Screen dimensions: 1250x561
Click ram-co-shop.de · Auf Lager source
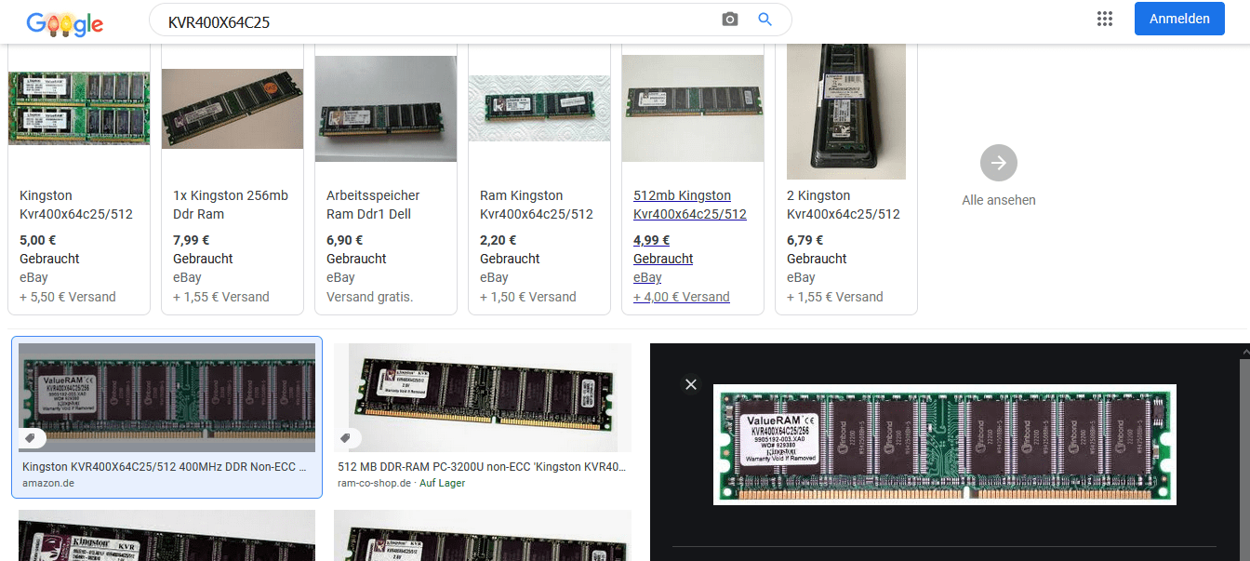[x=401, y=484]
